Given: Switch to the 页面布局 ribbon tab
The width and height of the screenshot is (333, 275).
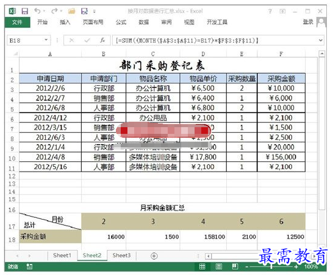Looking at the screenshot, I should click(93, 22).
